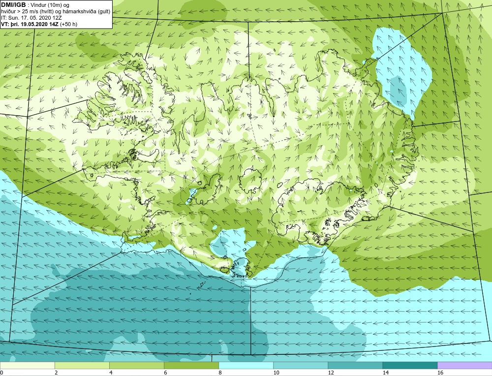Click the legend value label '8'
The width and height of the screenshot is (492, 376).
pyautogui.click(x=220, y=373)
